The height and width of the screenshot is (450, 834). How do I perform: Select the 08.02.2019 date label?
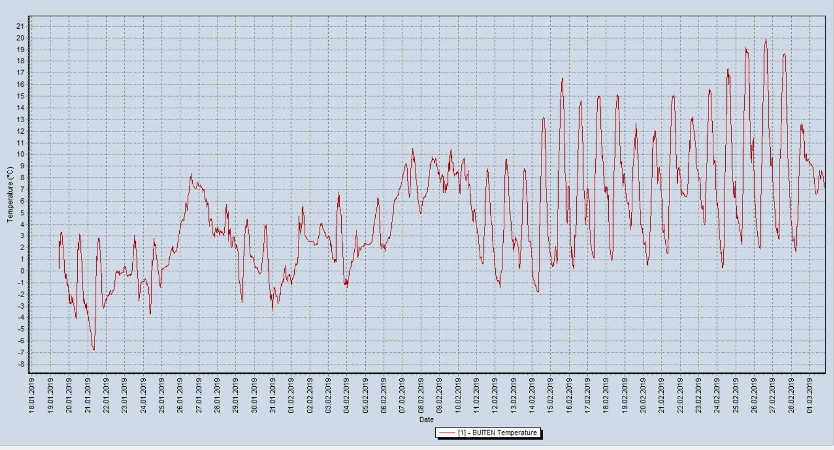point(421,395)
